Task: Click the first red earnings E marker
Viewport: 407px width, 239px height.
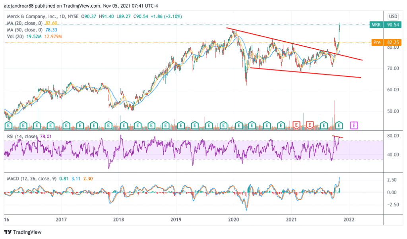Action: point(296,125)
